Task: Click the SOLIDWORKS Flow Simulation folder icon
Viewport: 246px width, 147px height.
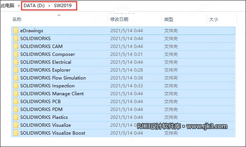Action: pyautogui.click(x=16, y=78)
